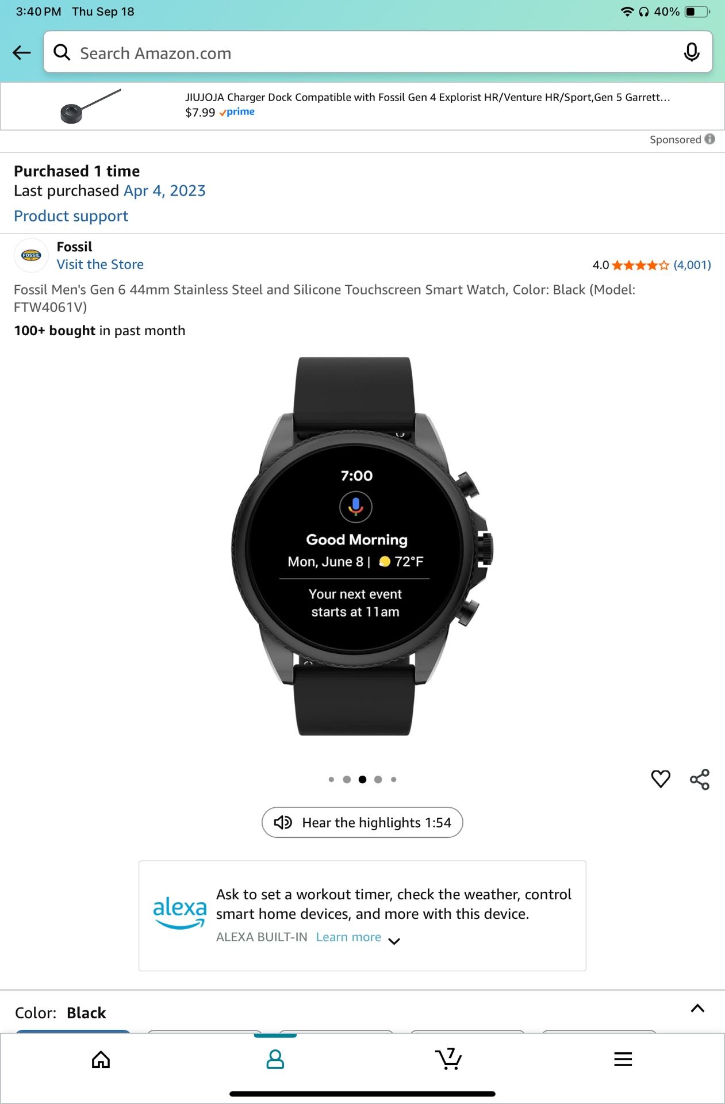Tap the back arrow icon
The image size is (725, 1104).
pyautogui.click(x=22, y=53)
